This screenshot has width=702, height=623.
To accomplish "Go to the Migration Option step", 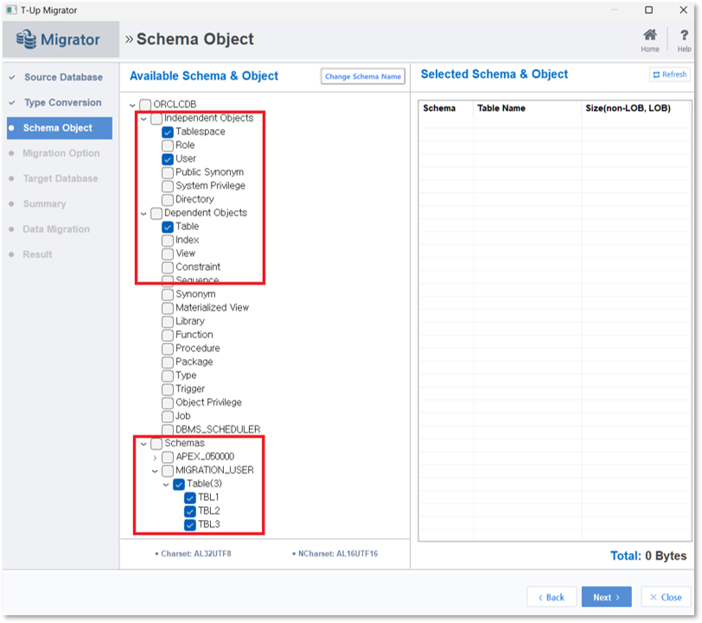I will pyautogui.click(x=61, y=153).
